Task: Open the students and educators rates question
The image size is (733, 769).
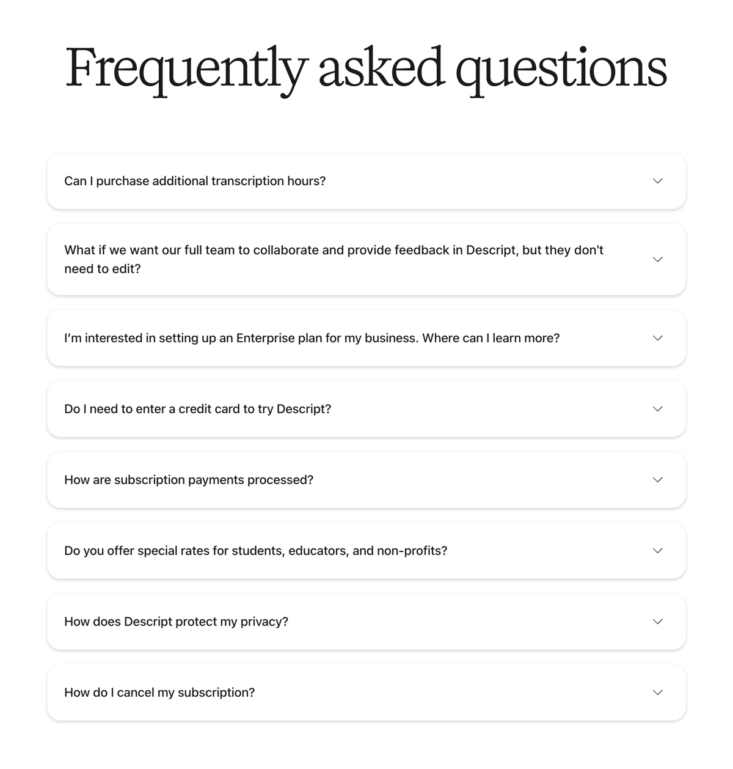Action: (x=256, y=550)
